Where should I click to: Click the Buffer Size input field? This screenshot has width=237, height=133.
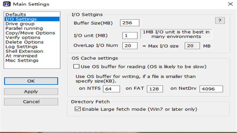(x=129, y=23)
